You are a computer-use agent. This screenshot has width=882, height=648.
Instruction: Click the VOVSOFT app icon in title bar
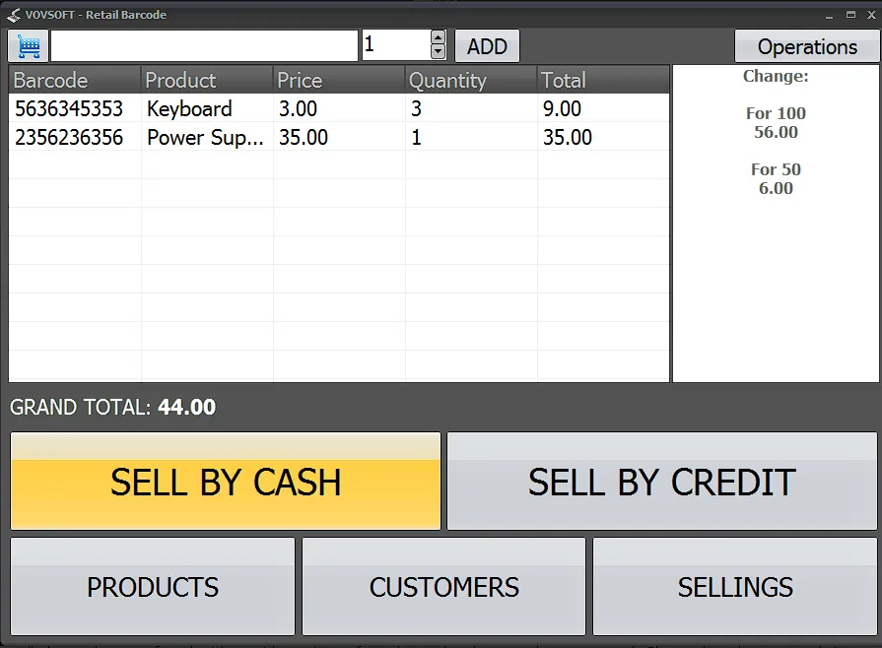(12, 14)
